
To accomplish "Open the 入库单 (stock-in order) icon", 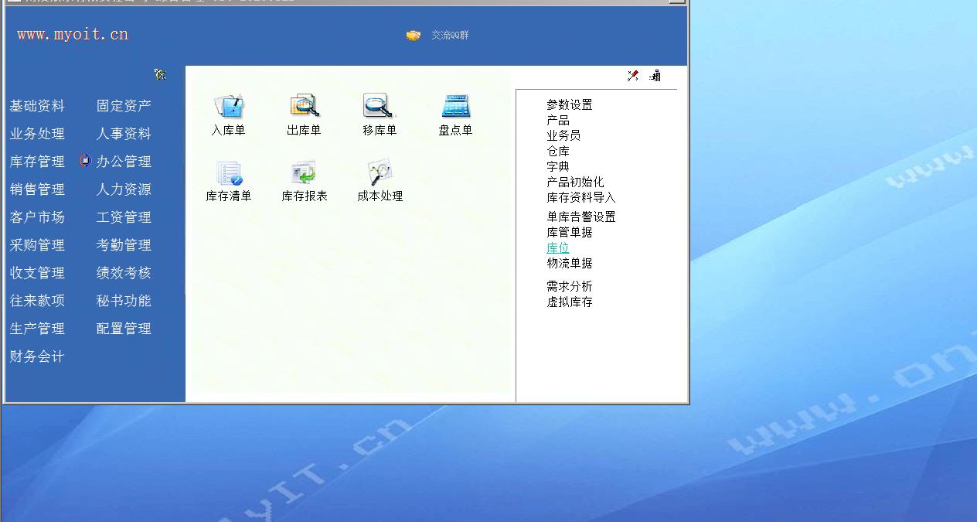I will coord(228,107).
